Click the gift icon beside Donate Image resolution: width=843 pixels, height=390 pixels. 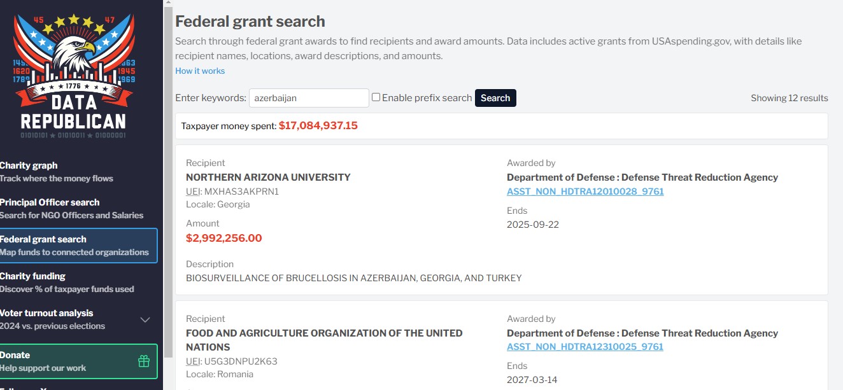pos(144,361)
